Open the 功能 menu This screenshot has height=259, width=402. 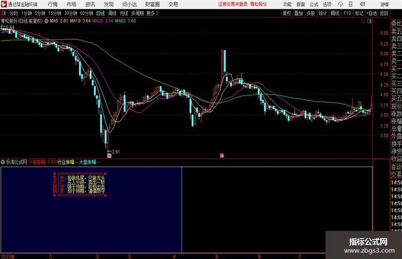288,4
